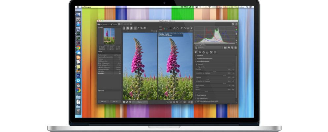Toggle the green channel preview
Screen dimensions: 328x132
point(165,29)
